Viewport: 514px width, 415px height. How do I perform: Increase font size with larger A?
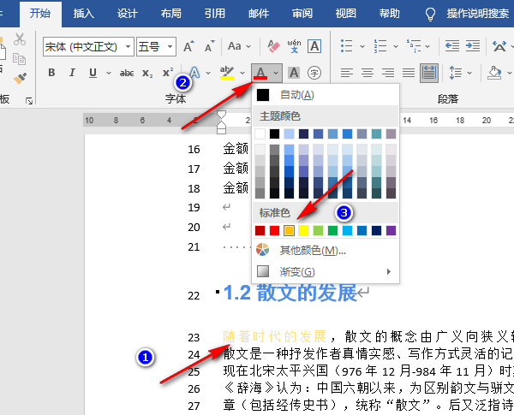(x=188, y=46)
